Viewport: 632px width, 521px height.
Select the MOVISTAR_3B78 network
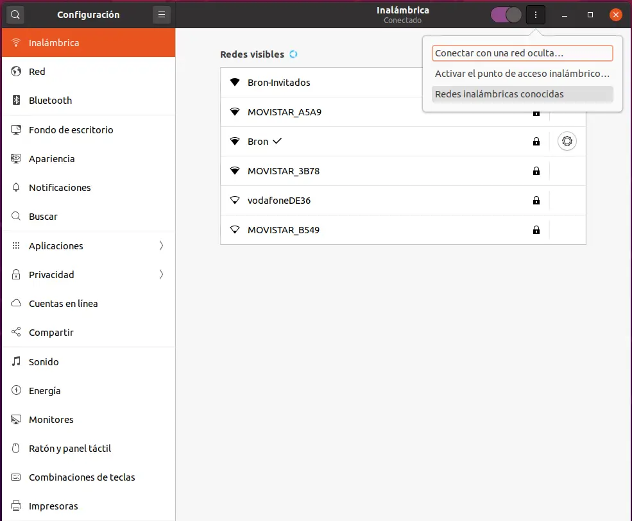point(403,171)
